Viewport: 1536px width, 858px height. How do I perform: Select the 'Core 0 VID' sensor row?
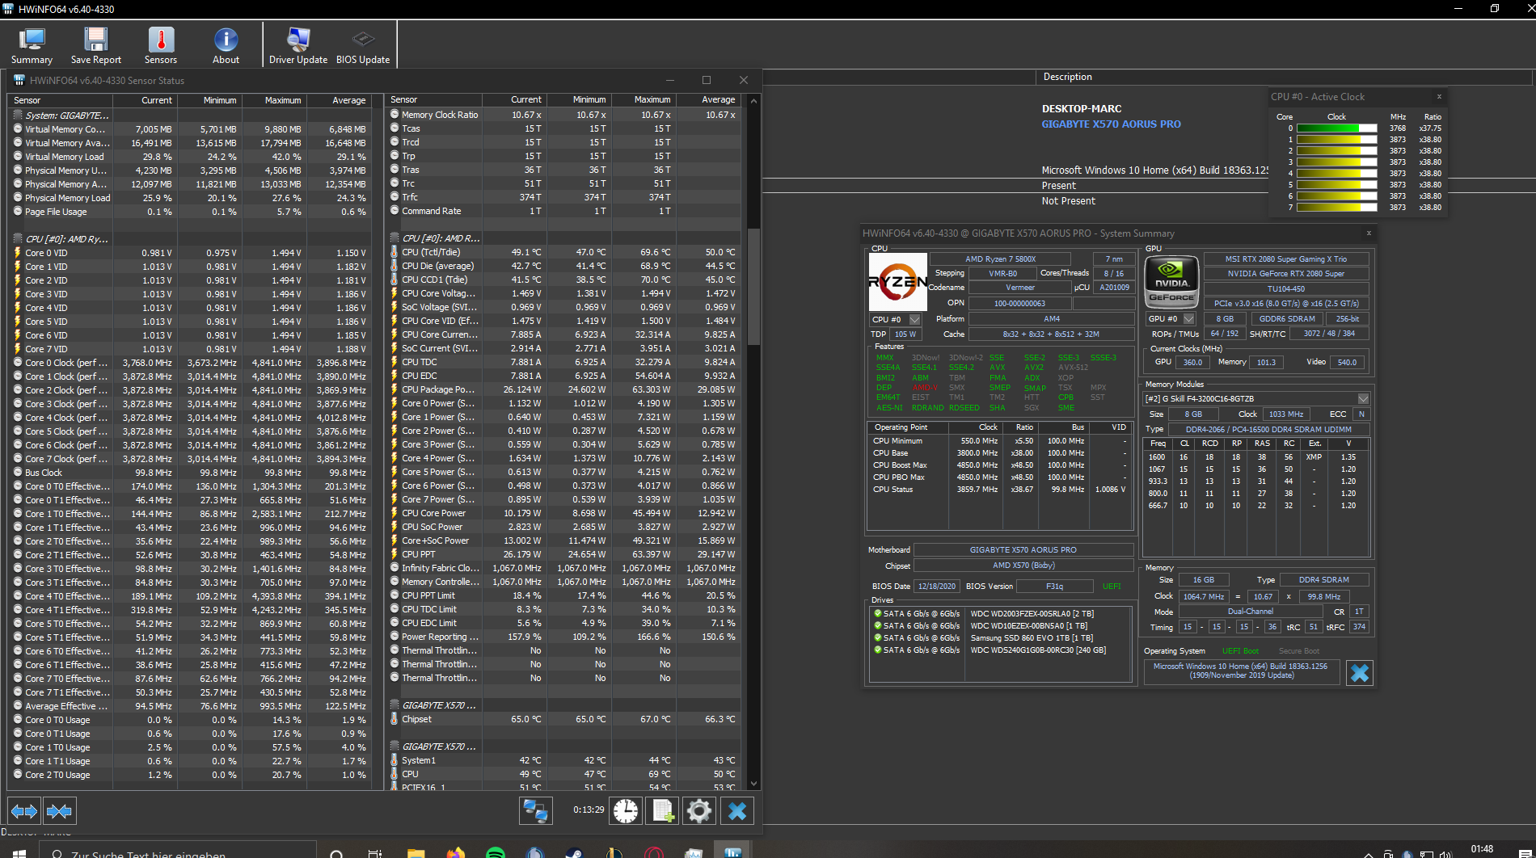pyautogui.click(x=191, y=253)
